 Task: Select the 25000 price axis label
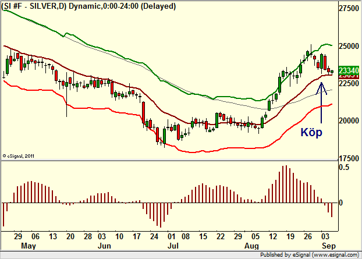click(349, 46)
